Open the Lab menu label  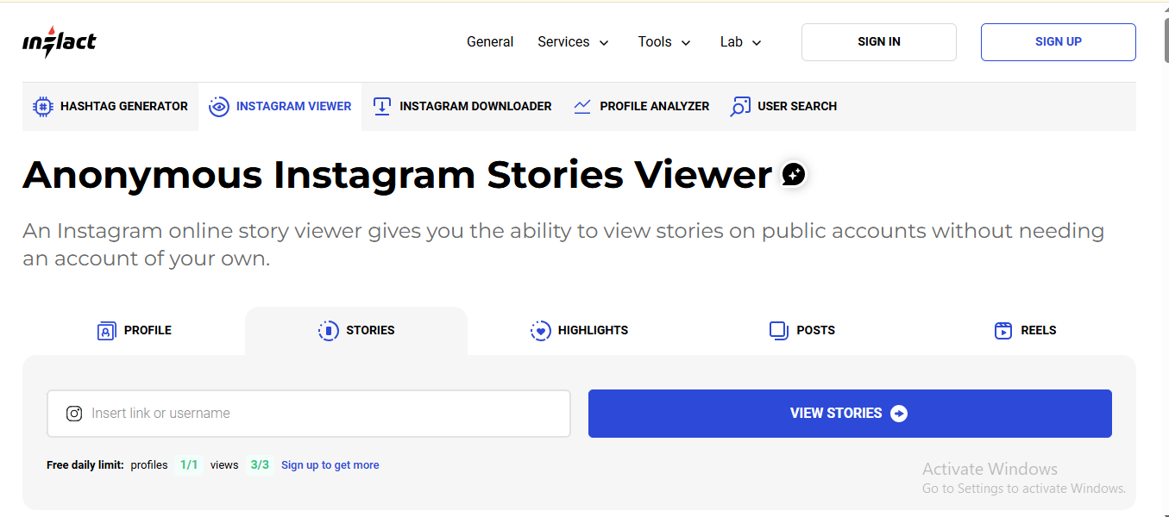coord(732,42)
